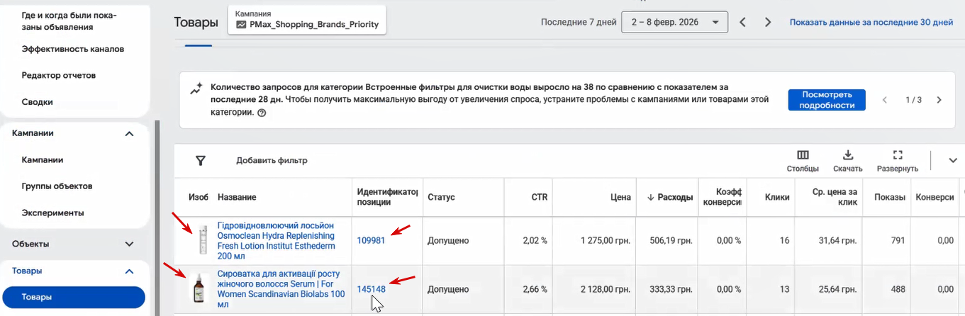The width and height of the screenshot is (965, 316).
Task: Sort table by Расходы column header
Action: point(670,198)
